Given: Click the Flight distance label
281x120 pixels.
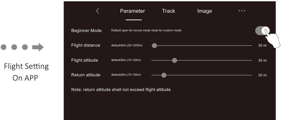Looking at the screenshot, I should tap(86, 45).
